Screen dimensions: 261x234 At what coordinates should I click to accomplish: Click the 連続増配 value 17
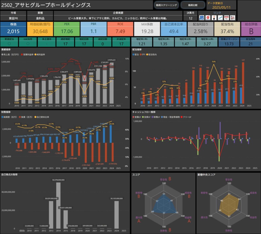coord(66,44)
